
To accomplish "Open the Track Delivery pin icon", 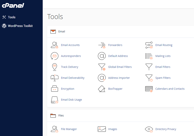I will 54,67.
